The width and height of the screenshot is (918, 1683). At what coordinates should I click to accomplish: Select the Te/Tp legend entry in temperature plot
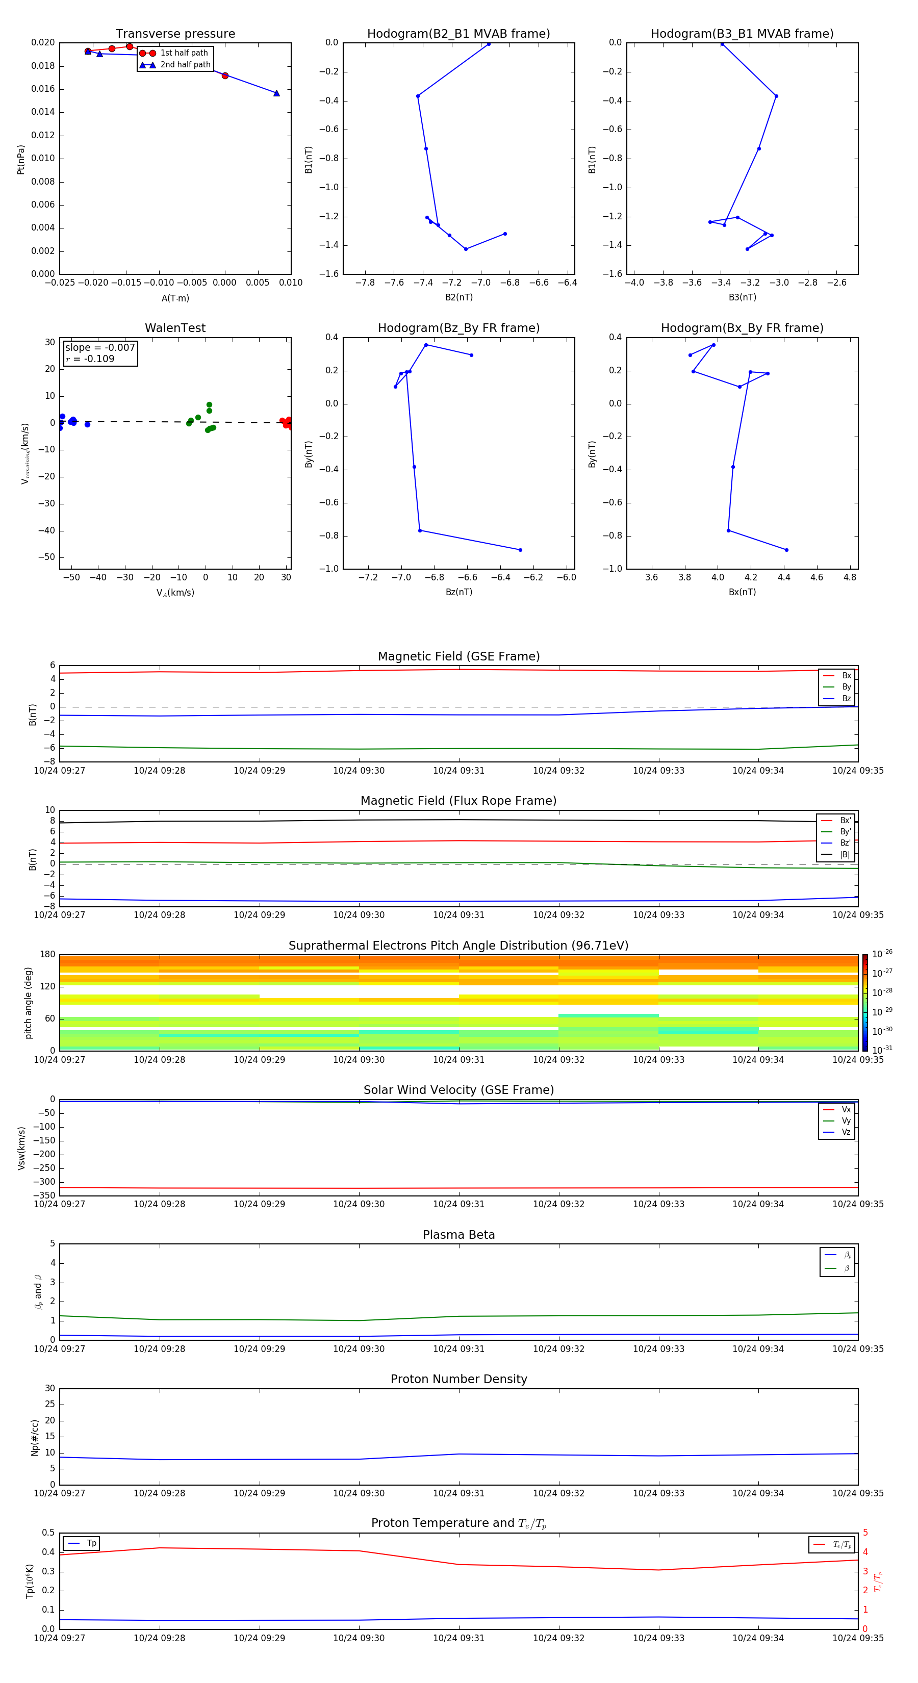click(832, 1544)
